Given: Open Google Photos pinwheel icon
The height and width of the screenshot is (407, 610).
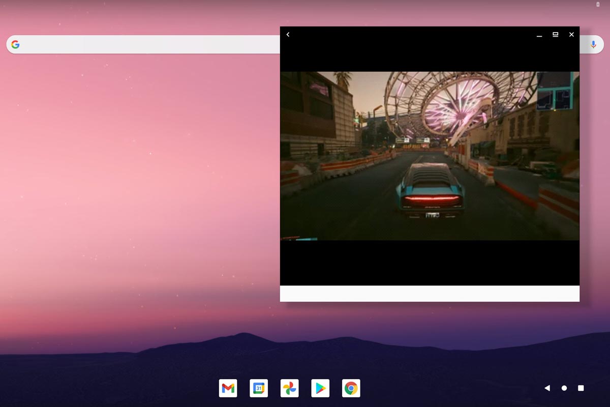Looking at the screenshot, I should [289, 388].
